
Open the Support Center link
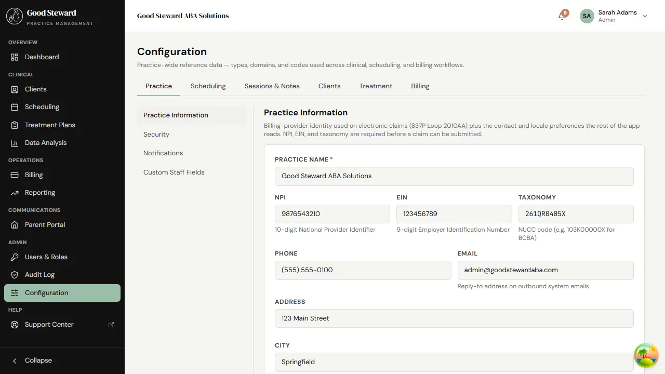tap(49, 324)
